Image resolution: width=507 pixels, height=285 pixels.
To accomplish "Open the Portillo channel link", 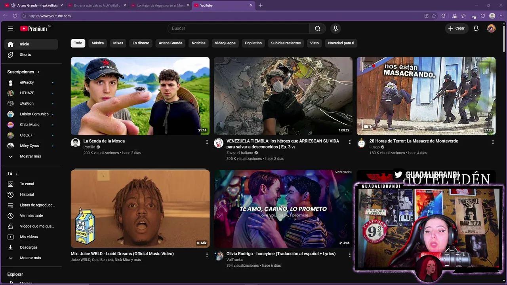I will [89, 147].
